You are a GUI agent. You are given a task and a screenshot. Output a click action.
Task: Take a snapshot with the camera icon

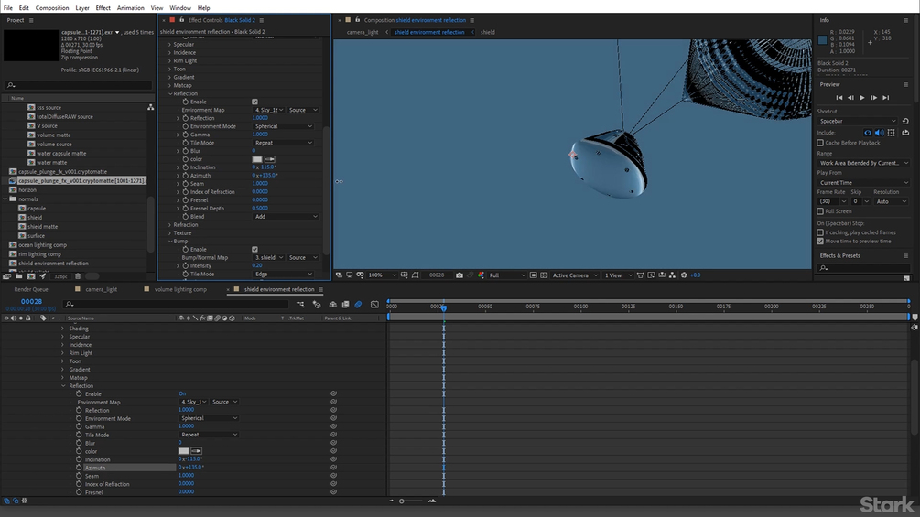[x=460, y=275]
